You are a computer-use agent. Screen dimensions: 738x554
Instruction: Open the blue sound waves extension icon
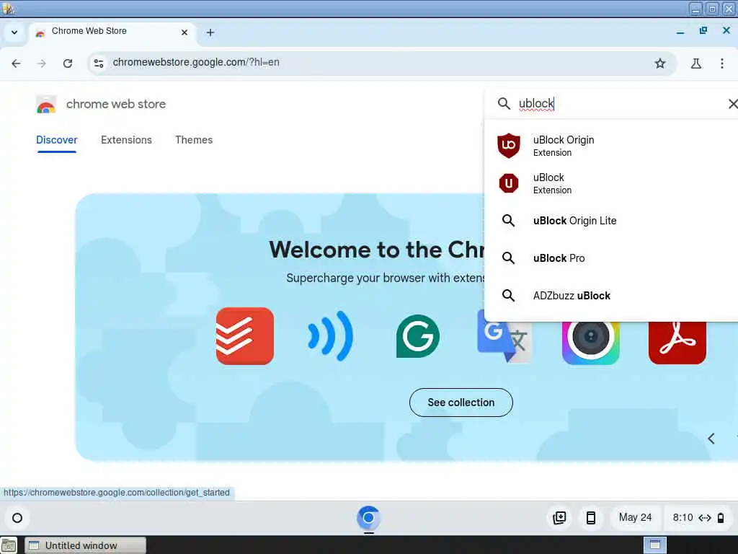330,336
